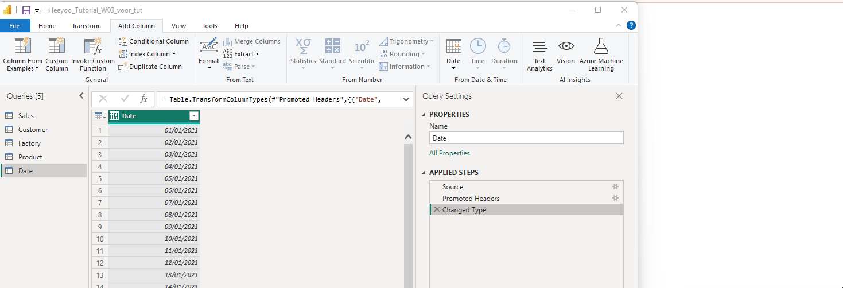Open Azure Machine Learning
Image resolution: width=843 pixels, height=288 pixels.
(601, 55)
